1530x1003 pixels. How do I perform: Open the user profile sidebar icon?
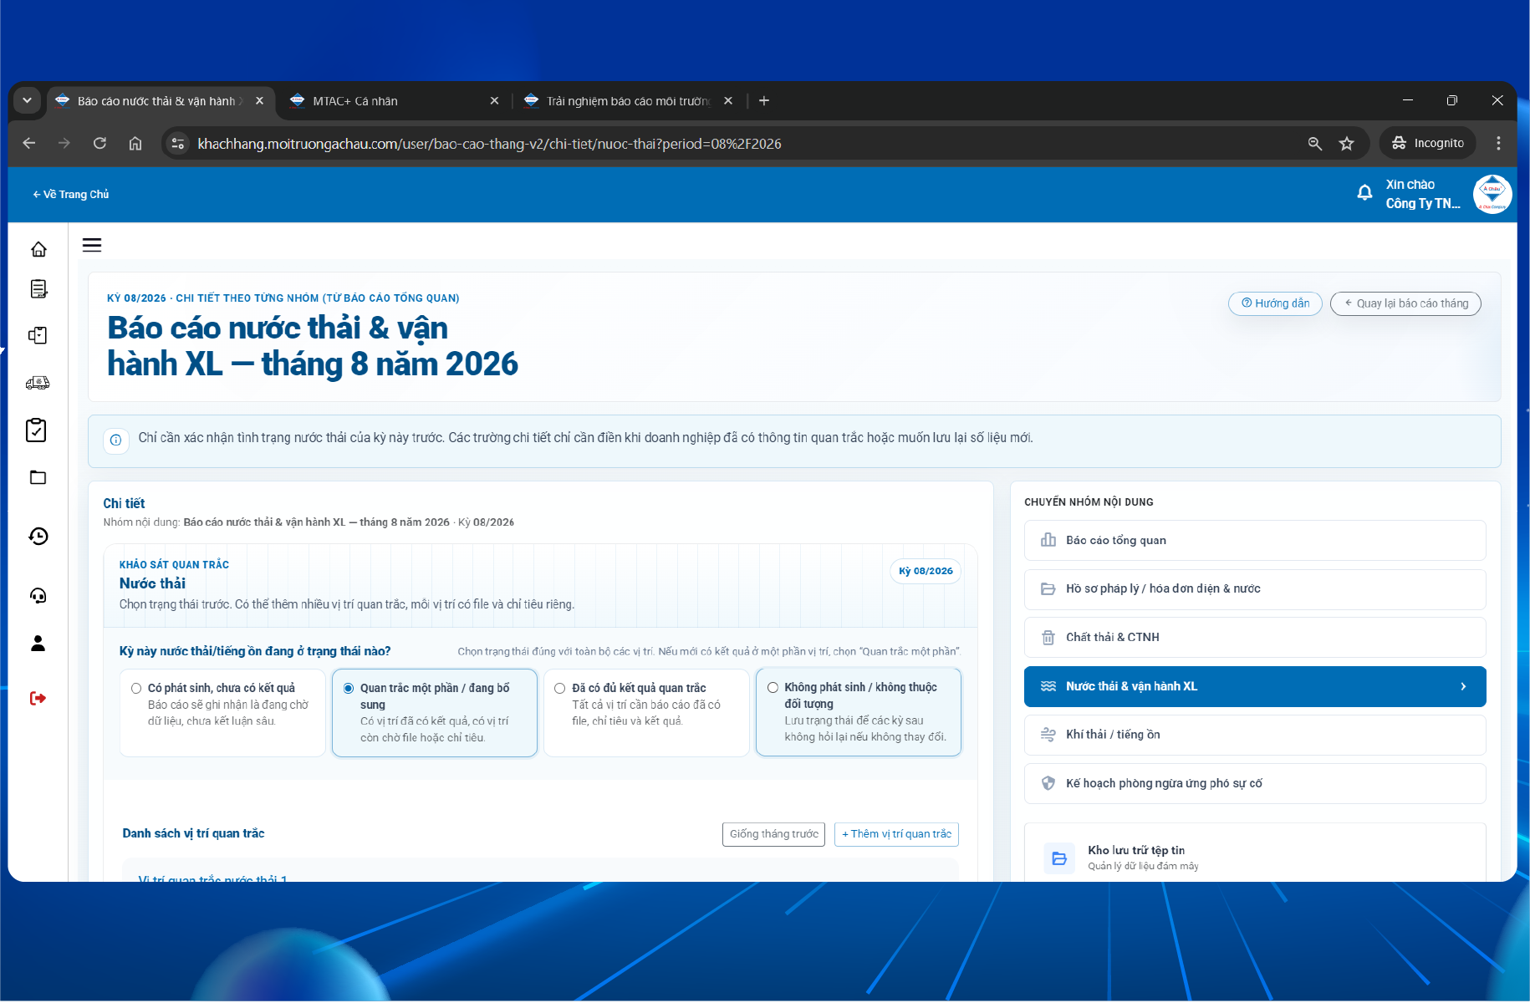pyautogui.click(x=38, y=643)
